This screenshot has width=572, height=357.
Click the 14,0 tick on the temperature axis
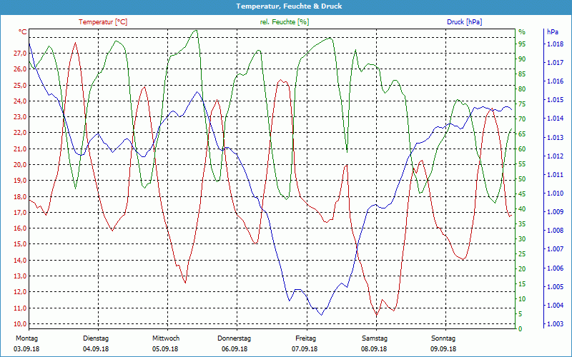point(20,260)
